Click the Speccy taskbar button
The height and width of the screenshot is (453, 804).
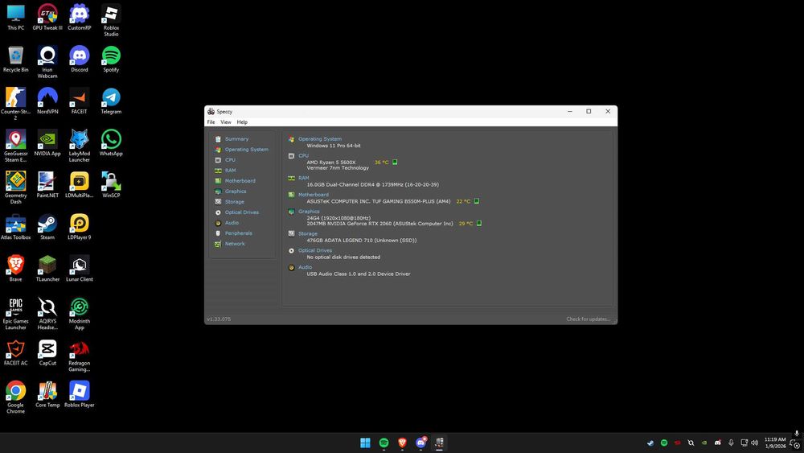(439, 443)
